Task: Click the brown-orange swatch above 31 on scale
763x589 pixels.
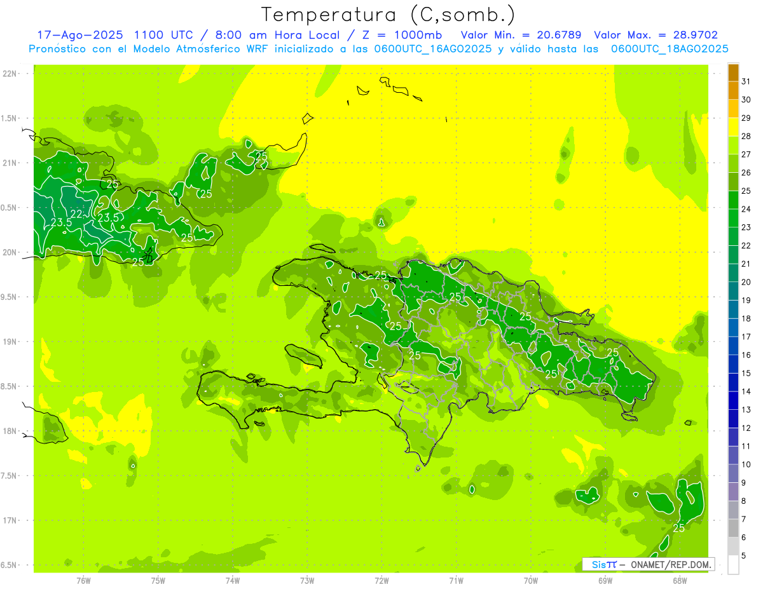Action: (x=733, y=72)
